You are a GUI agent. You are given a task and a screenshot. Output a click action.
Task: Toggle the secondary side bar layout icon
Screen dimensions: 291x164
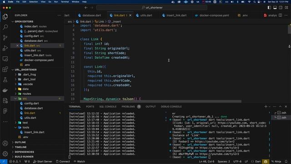[281, 8]
